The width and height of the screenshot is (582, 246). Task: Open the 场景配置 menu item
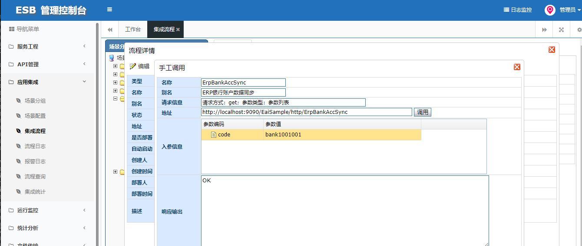coord(35,116)
